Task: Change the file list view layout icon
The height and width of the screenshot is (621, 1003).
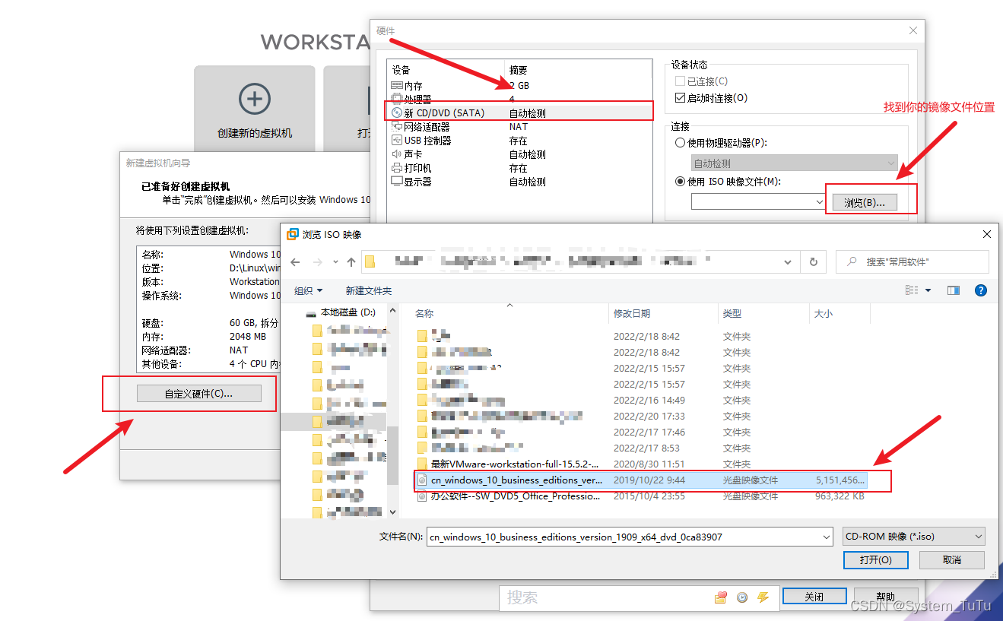Action: (x=912, y=290)
